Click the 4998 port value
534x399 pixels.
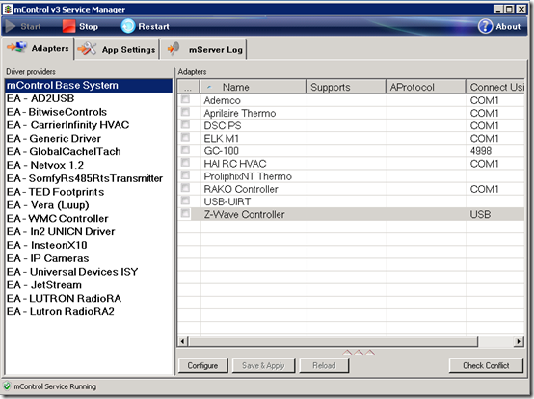click(x=481, y=150)
